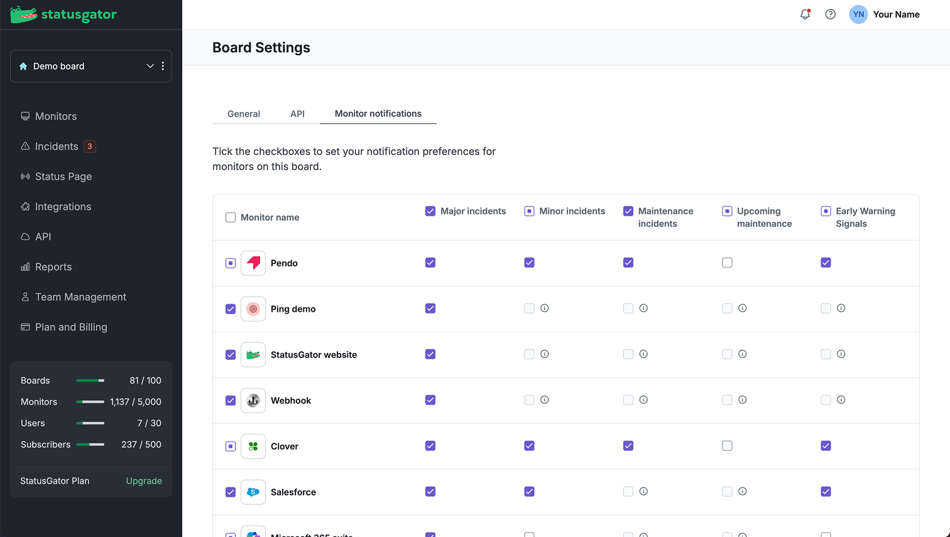This screenshot has width=950, height=537.
Task: Uncheck Webhook major incidents checkbox
Action: [430, 400]
